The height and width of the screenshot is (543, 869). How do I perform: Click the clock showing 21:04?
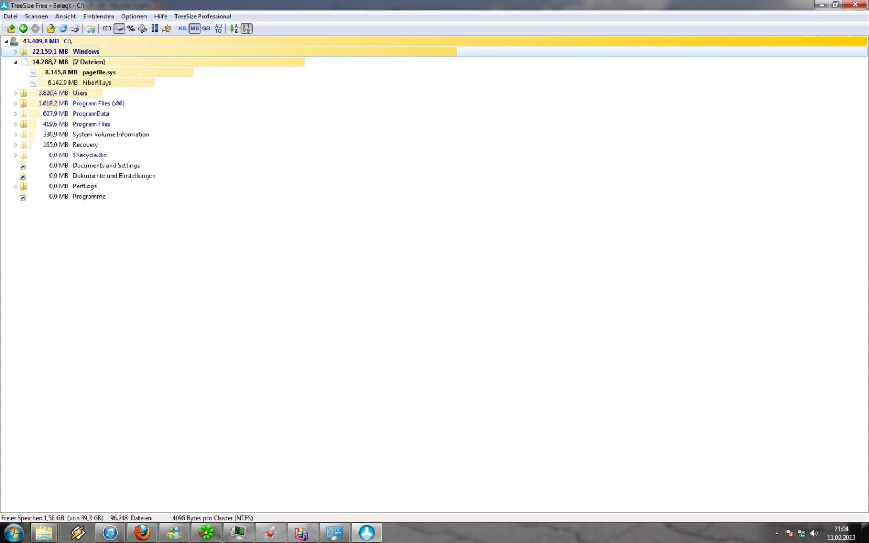[x=841, y=529]
